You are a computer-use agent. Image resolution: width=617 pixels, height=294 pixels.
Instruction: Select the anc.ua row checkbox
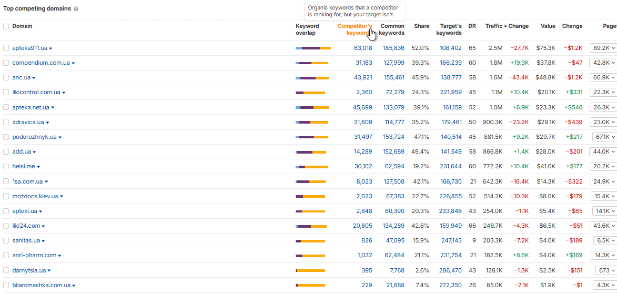click(x=6, y=77)
